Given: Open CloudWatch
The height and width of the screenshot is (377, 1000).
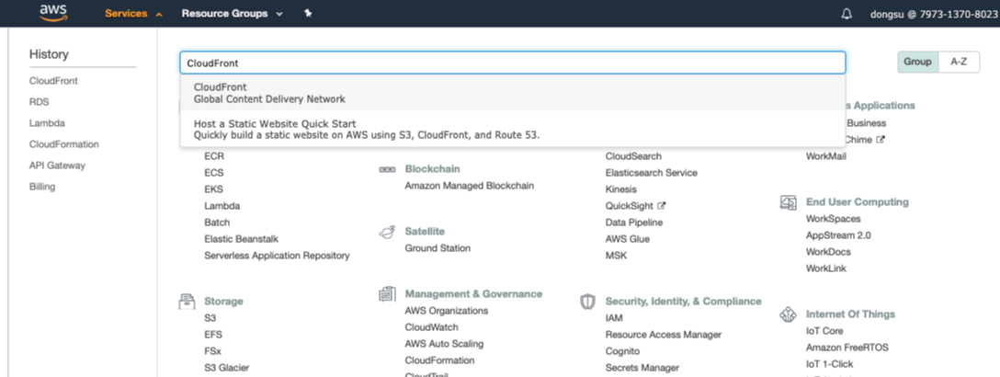Looking at the screenshot, I should click(432, 327).
